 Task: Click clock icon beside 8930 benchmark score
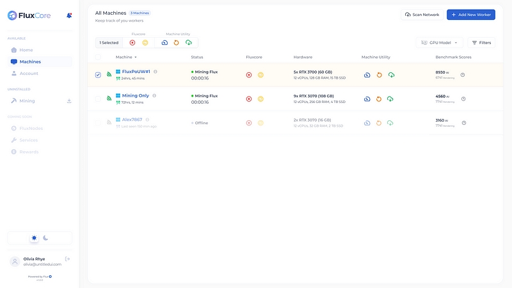(x=463, y=75)
